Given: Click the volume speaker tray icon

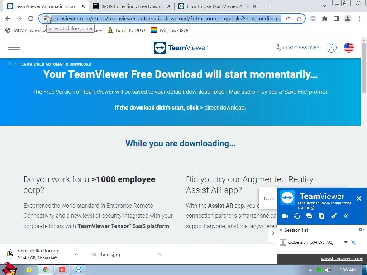Looking at the screenshot, I should coord(328,270).
